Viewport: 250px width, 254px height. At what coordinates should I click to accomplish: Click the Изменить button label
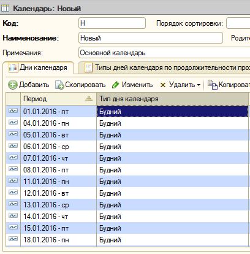pyautogui.click(x=137, y=85)
